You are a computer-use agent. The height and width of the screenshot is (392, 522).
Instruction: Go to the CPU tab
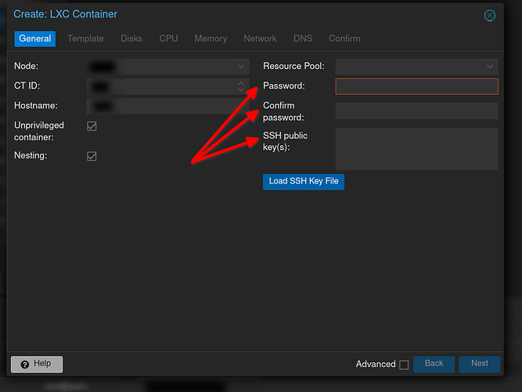(168, 38)
